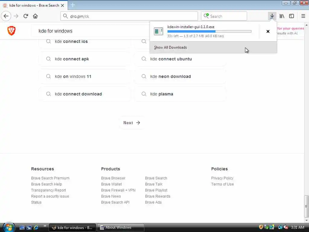Select the 'kde for windows - Brave Search' tab
Screen dimensions: 309x232
tap(34, 5)
